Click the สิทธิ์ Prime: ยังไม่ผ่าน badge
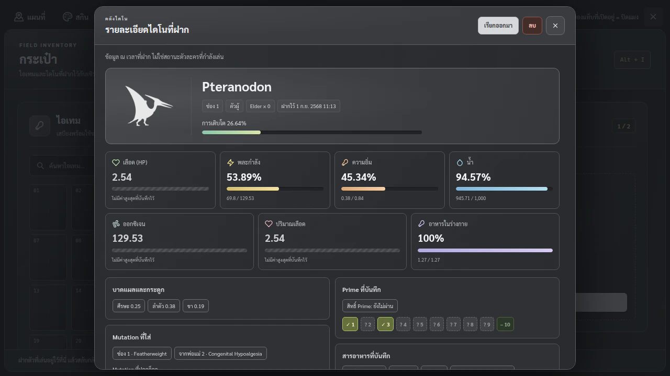This screenshot has height=376, width=670. [370, 305]
